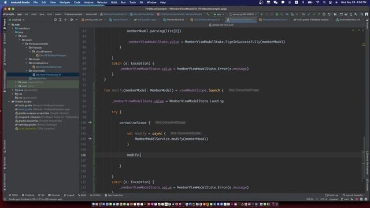Click the Make Project hammer icon

tap(208, 14)
